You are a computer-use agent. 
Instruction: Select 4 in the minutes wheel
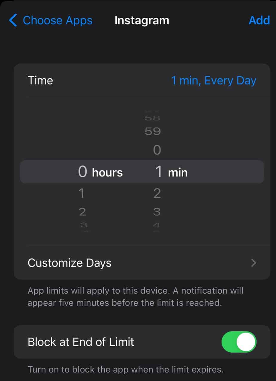coord(157,225)
